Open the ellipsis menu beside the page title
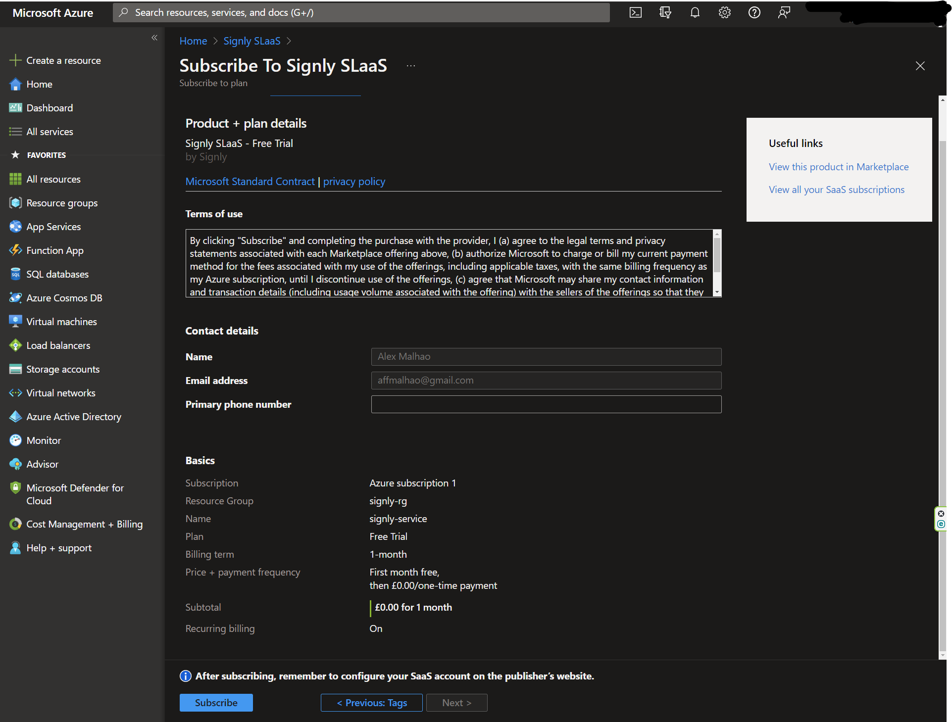952x722 pixels. point(411,66)
